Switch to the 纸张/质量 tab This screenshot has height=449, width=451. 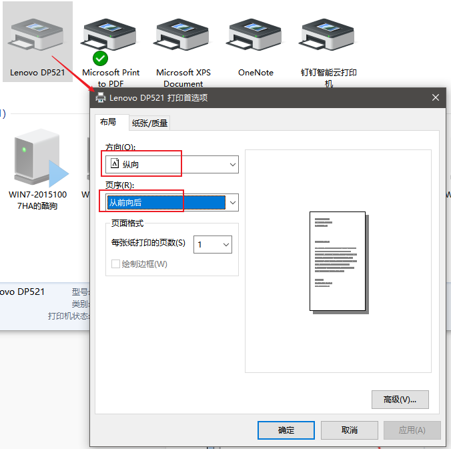(149, 123)
